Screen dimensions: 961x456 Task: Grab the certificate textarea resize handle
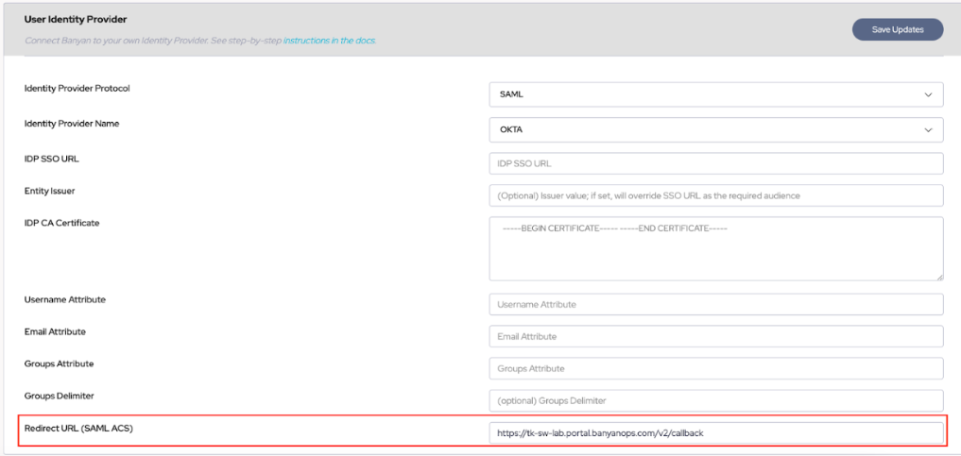pos(938,276)
